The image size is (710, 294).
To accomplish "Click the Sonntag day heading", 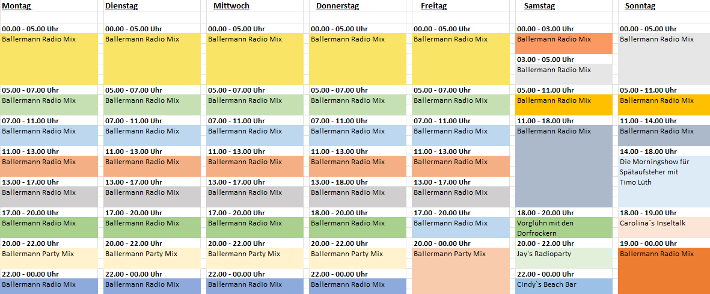I will pos(640,6).
